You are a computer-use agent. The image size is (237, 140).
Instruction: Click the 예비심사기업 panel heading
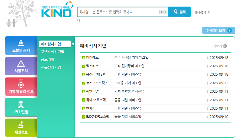(93, 46)
